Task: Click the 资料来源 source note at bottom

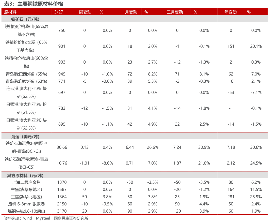Action: point(46,218)
